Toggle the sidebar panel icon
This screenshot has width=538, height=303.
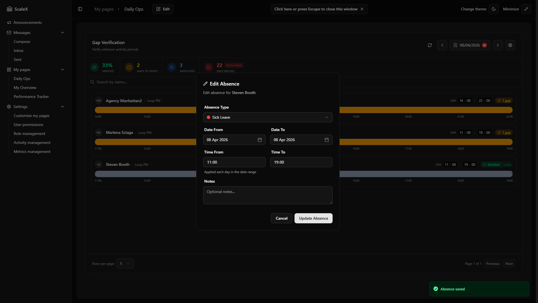point(80,9)
